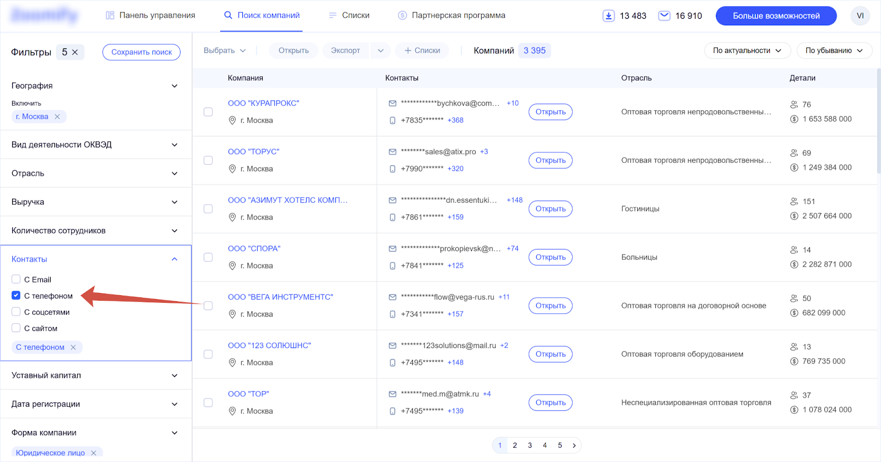Click the employees icon showing 151 for АЗИМУТ
Image resolution: width=881 pixels, height=462 pixels.
(794, 202)
